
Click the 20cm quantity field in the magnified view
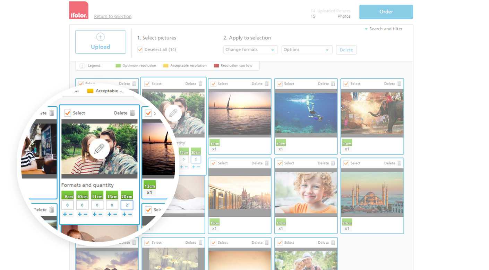pyautogui.click(x=127, y=205)
